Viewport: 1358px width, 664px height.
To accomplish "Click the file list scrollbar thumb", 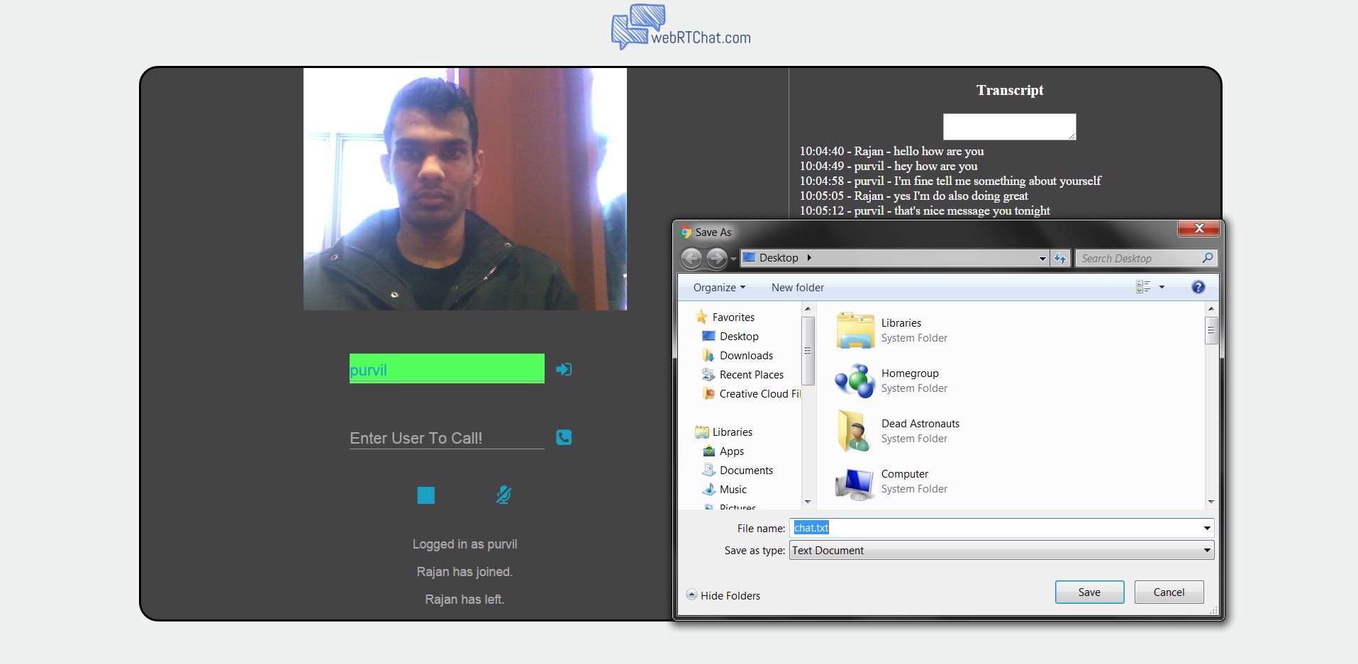I will (x=1211, y=330).
